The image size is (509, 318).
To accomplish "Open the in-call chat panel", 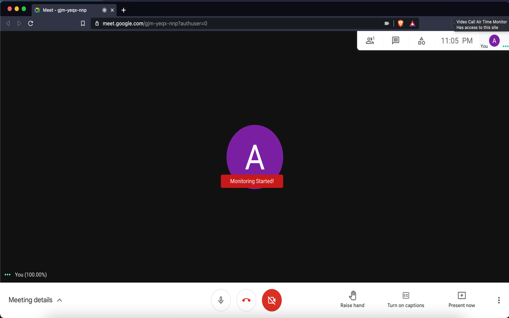I will [395, 40].
